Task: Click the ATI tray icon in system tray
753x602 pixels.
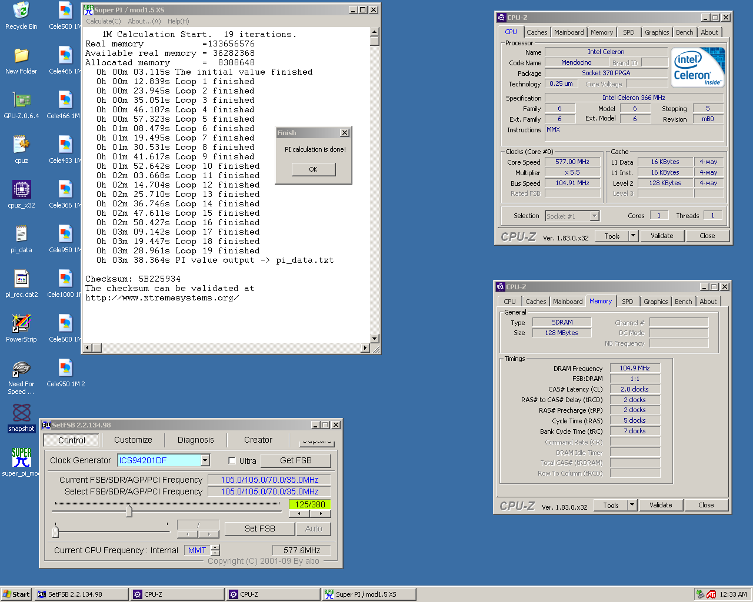Action: pos(711,594)
